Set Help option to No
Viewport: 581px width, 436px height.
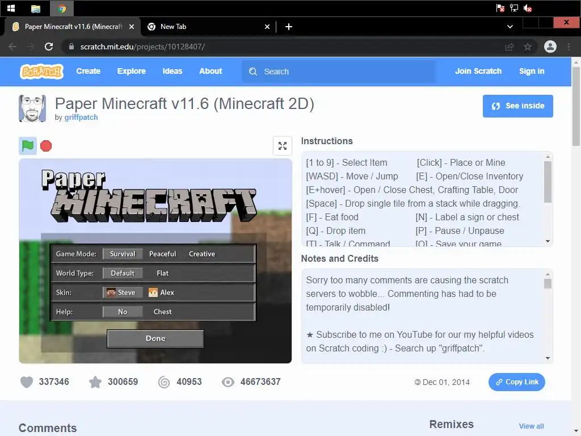tap(123, 312)
